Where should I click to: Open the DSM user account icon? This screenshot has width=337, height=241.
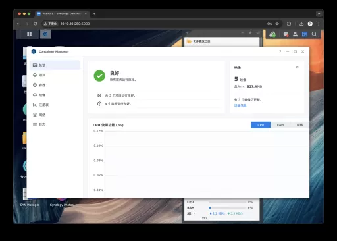point(295,34)
